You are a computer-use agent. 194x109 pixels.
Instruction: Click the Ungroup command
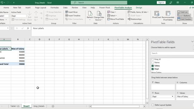point(51,15)
